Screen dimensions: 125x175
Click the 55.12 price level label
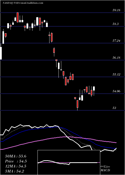pos(116,74)
